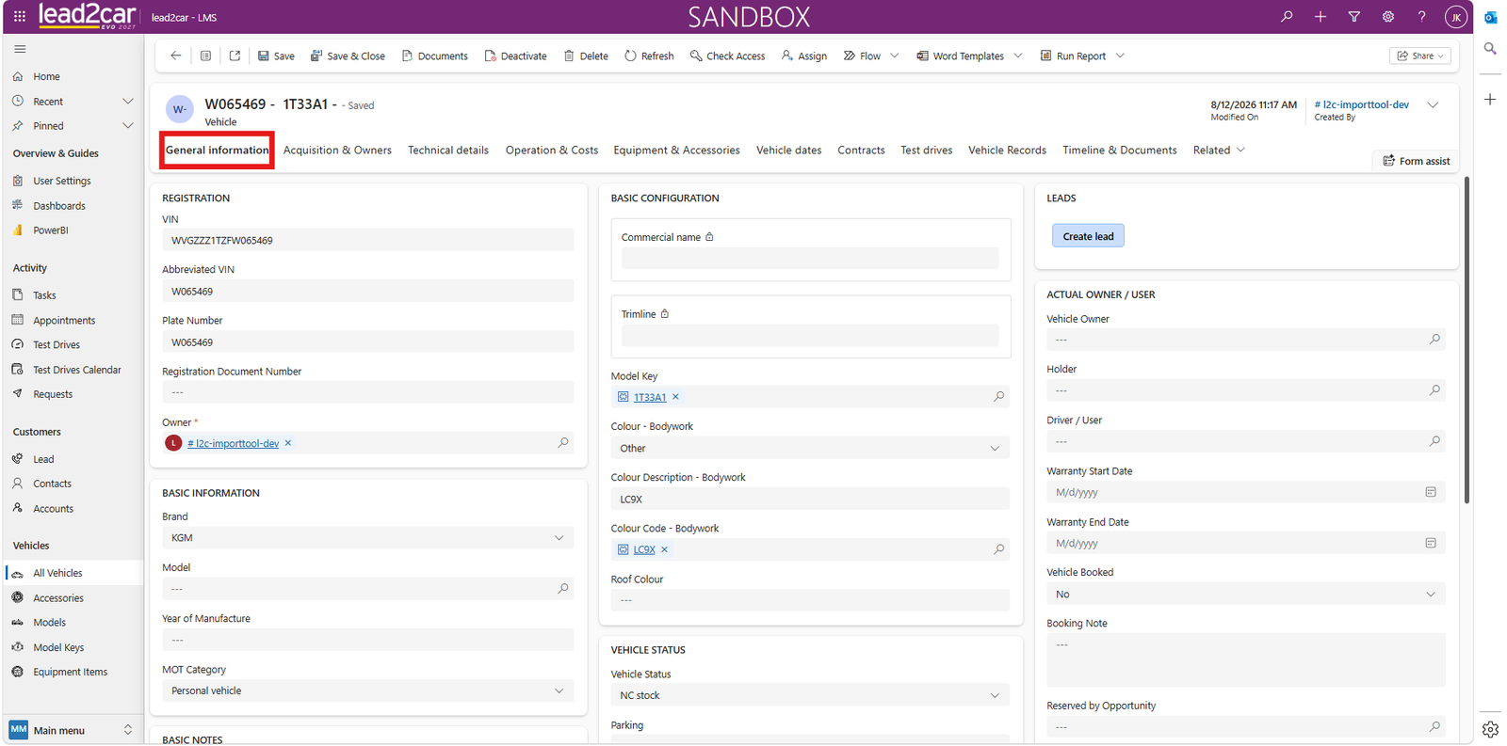
Task: Remove the 1T33A1 Model Key value
Action: (x=675, y=397)
